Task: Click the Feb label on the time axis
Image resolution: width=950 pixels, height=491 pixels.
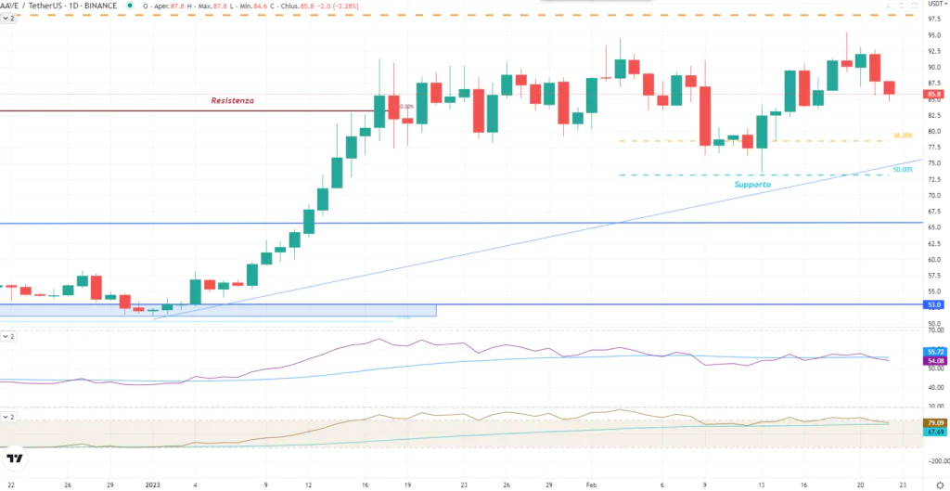Action: click(x=591, y=485)
